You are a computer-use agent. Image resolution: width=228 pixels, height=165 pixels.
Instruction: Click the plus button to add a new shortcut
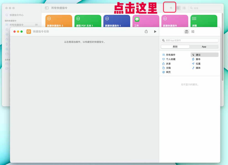pos(171,8)
